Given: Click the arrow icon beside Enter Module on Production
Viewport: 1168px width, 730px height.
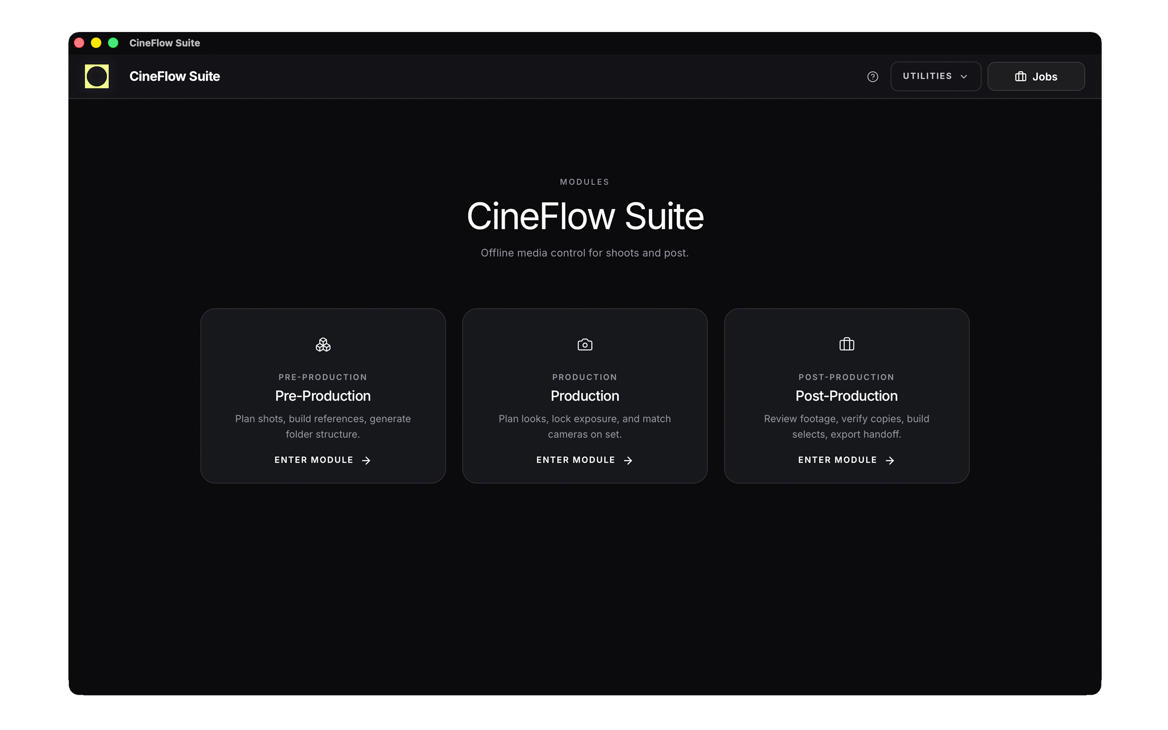Looking at the screenshot, I should point(628,460).
